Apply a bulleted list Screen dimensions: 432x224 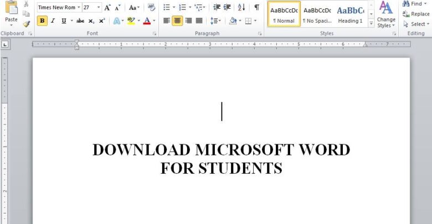(167, 7)
